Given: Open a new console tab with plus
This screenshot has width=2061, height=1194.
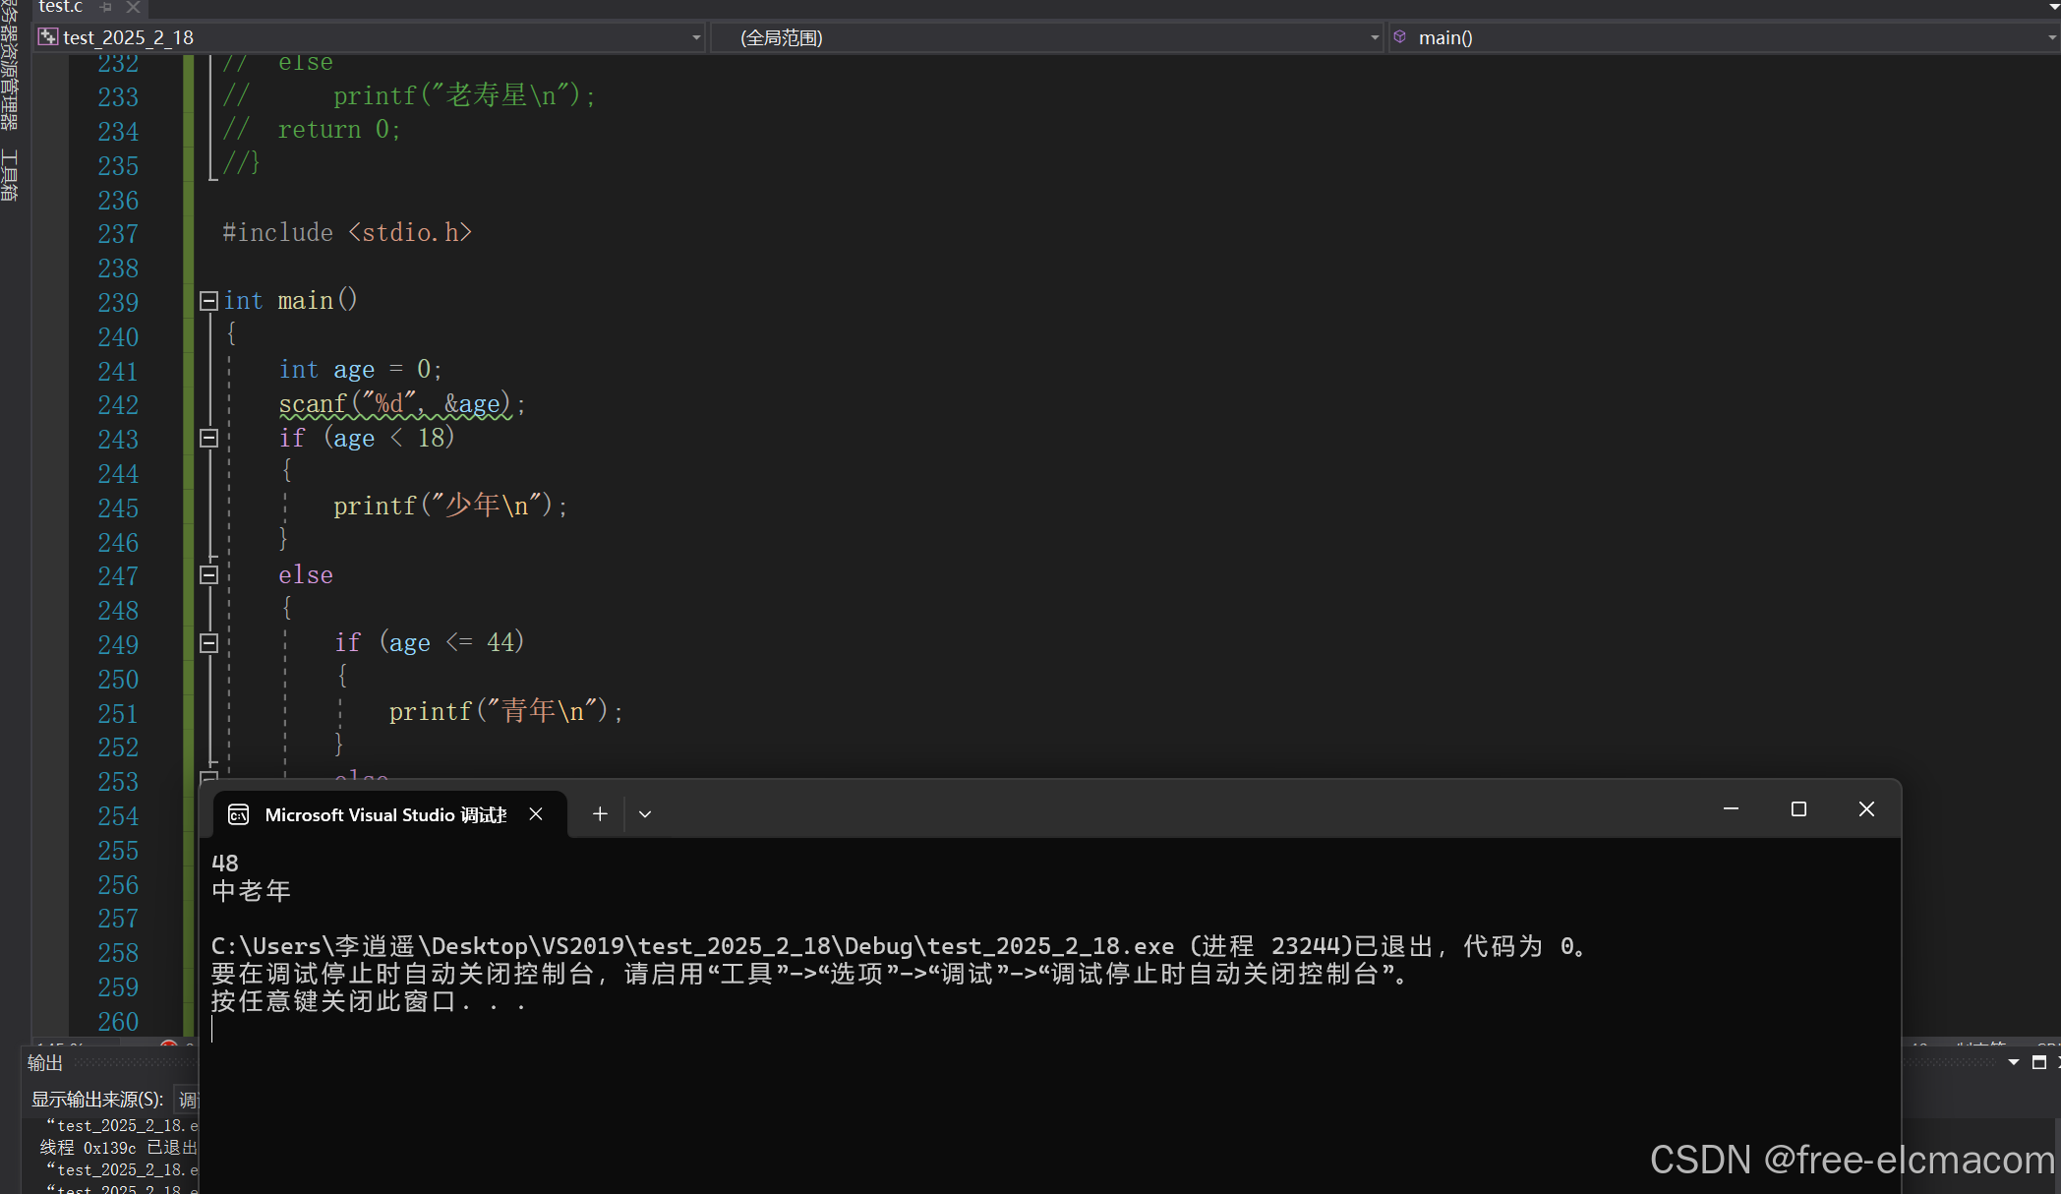Looking at the screenshot, I should [600, 813].
